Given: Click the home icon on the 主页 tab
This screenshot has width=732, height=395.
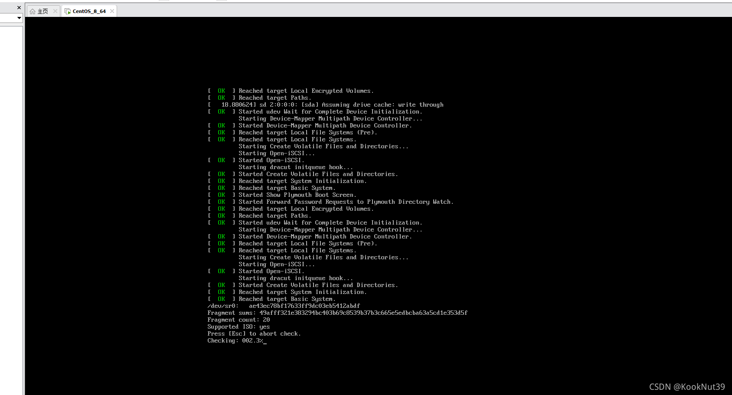Looking at the screenshot, I should (x=33, y=11).
